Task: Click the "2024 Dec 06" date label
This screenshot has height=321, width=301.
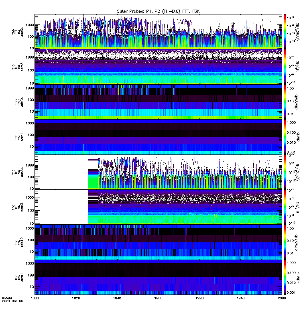Action: tap(13, 301)
